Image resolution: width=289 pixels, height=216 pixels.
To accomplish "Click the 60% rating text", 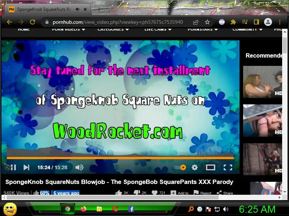I will click(44, 193).
